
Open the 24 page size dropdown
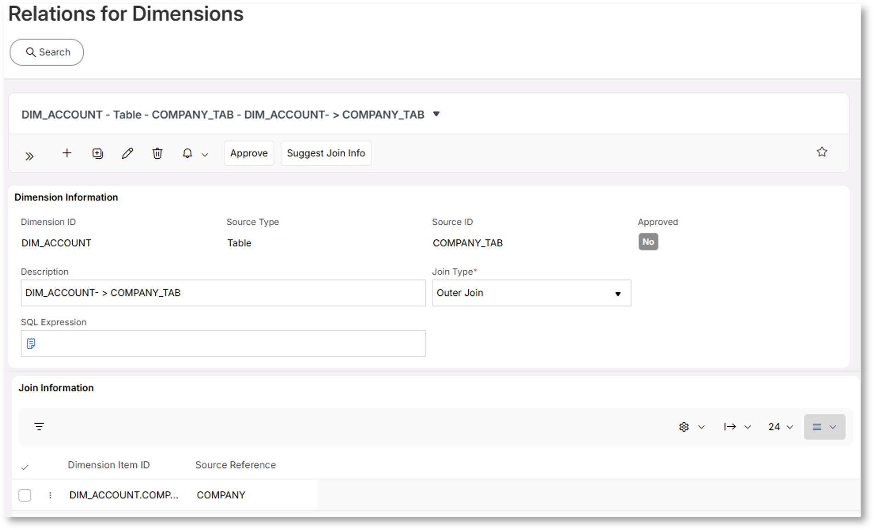click(x=781, y=427)
